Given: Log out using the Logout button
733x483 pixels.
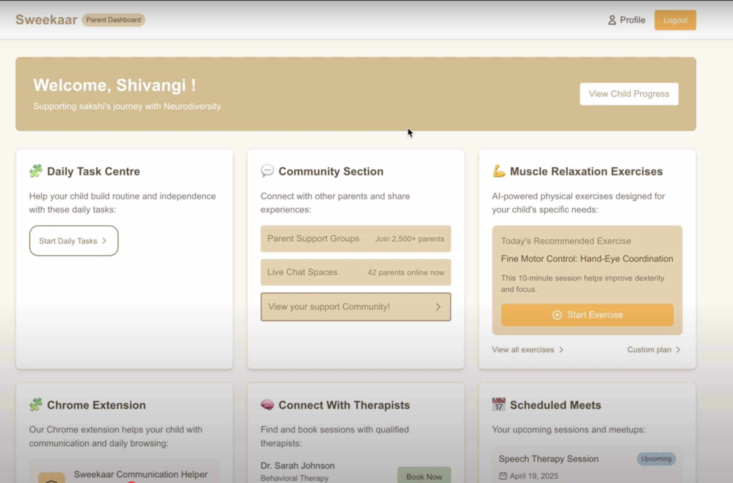Looking at the screenshot, I should [x=675, y=20].
